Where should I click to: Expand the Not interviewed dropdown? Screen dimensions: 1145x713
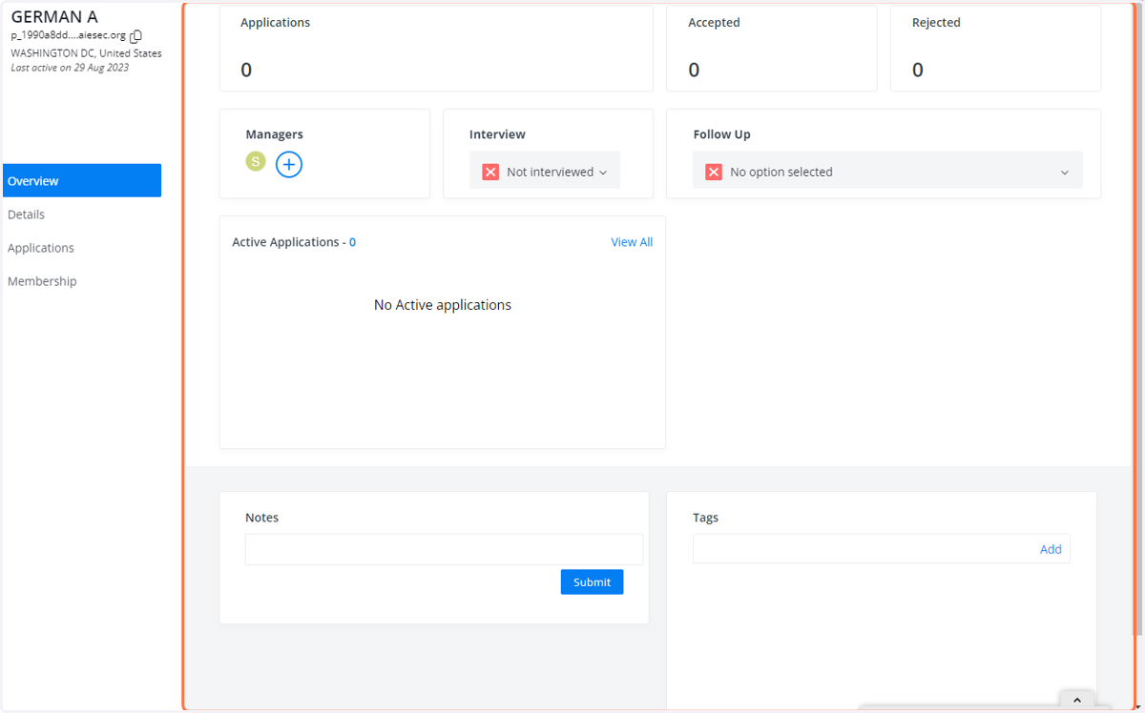545,170
